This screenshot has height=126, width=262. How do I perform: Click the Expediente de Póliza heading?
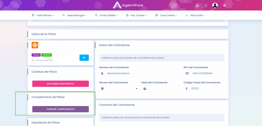[x=46, y=122]
